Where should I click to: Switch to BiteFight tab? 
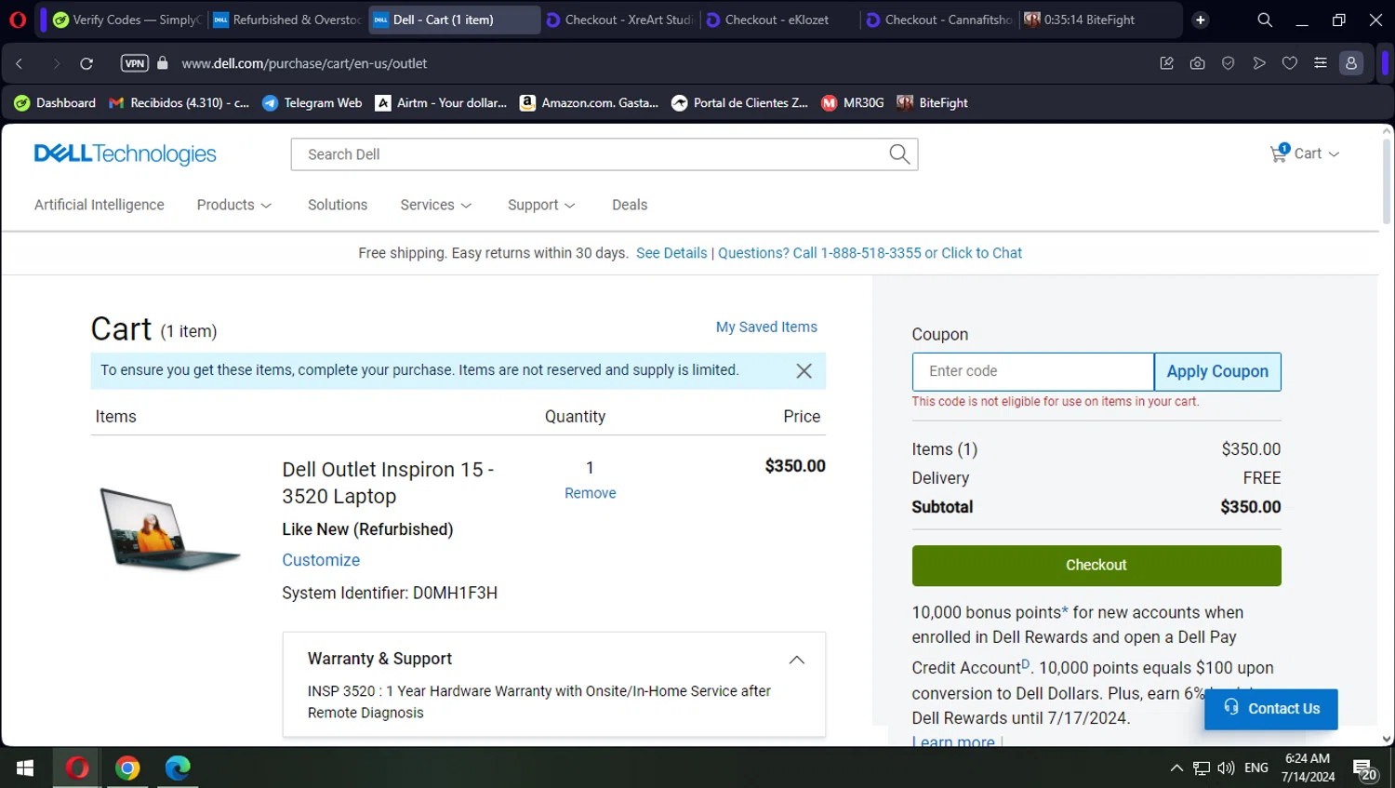tap(1100, 20)
